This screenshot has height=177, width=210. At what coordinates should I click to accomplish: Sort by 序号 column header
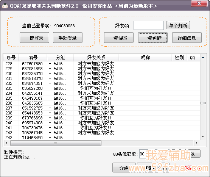tap(11, 58)
